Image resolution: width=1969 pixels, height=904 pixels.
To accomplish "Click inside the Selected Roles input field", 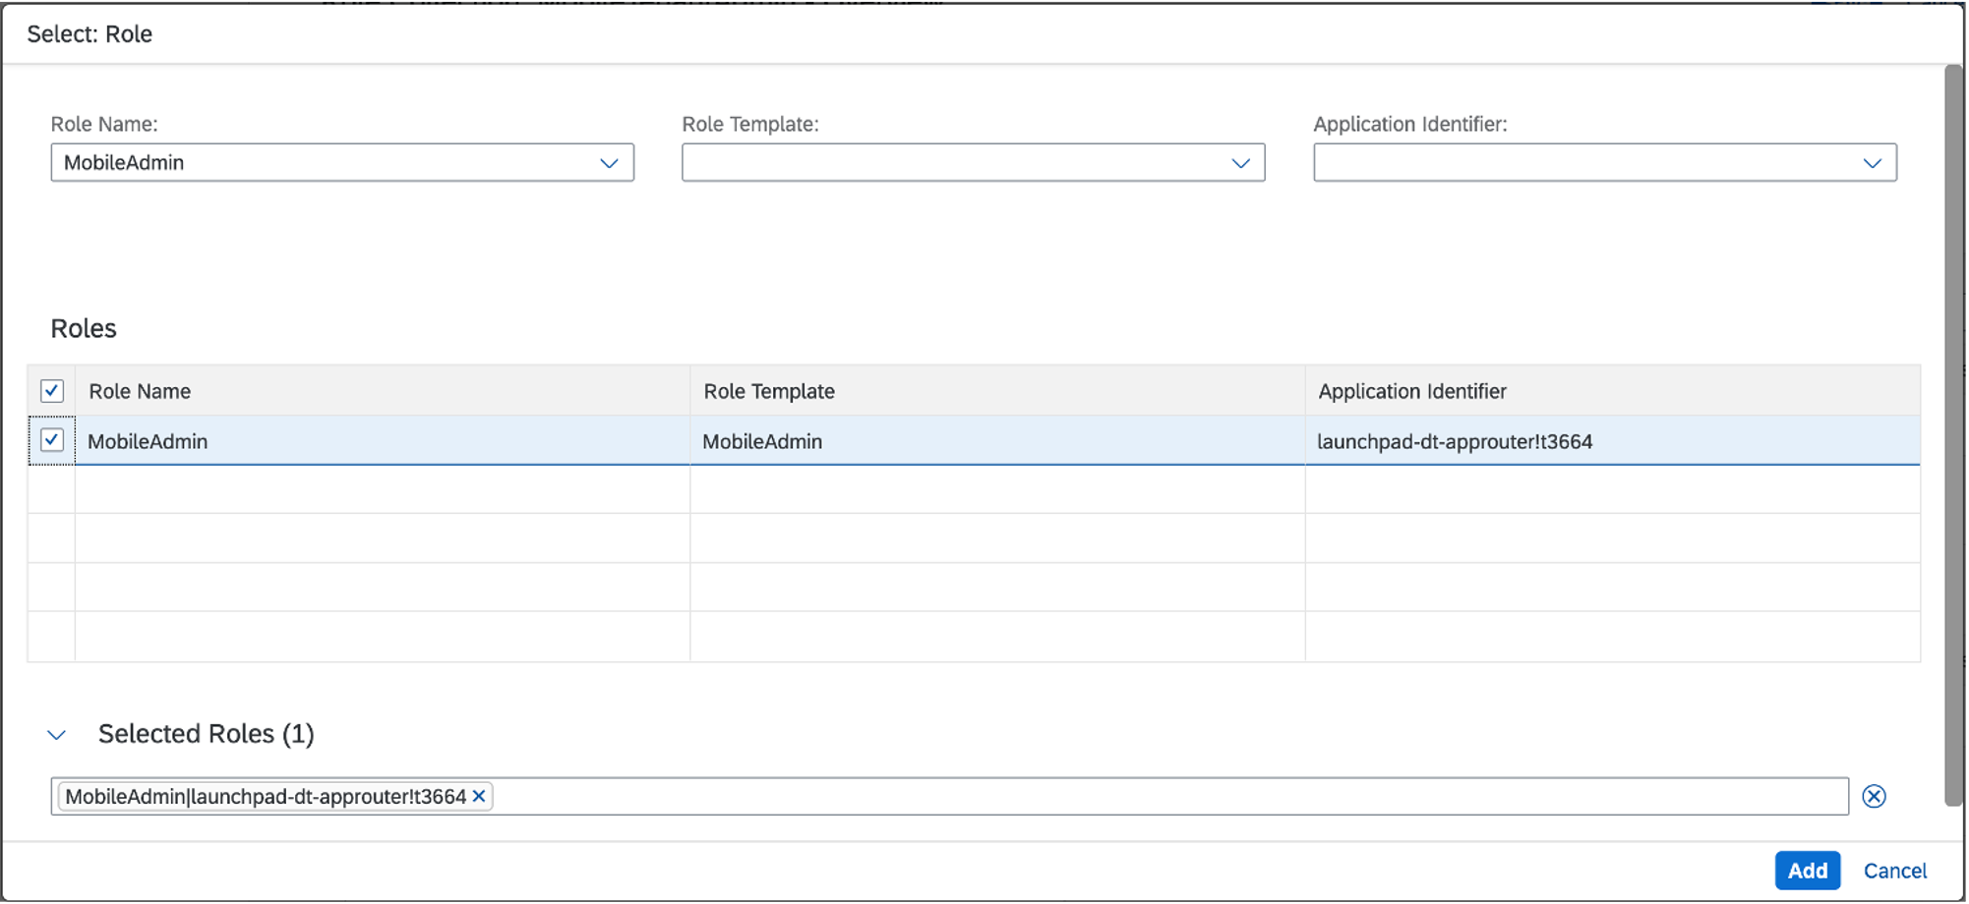I will [x=1082, y=796].
